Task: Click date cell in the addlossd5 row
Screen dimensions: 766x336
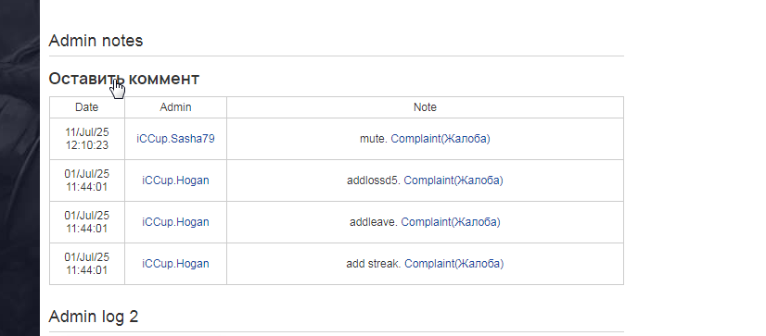Action: pyautogui.click(x=87, y=180)
